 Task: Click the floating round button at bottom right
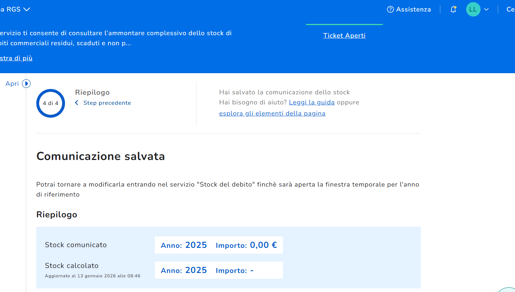click(x=508, y=289)
